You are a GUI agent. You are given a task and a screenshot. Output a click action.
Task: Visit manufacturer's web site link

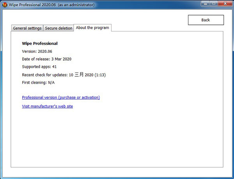click(x=48, y=106)
